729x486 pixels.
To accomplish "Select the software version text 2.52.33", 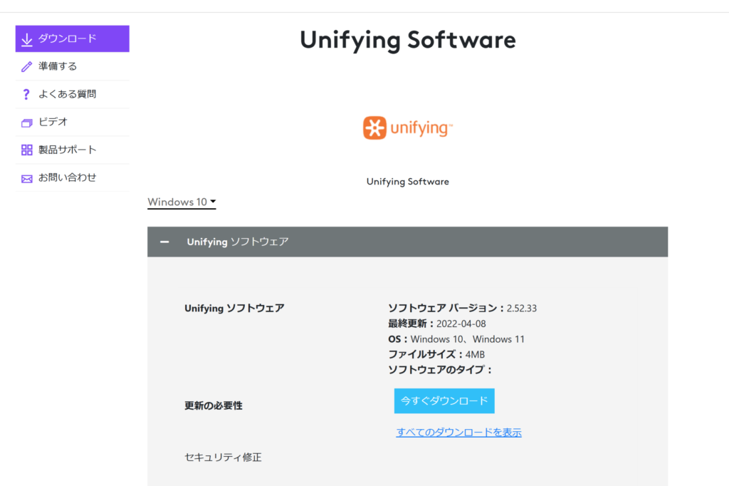I will (x=522, y=308).
